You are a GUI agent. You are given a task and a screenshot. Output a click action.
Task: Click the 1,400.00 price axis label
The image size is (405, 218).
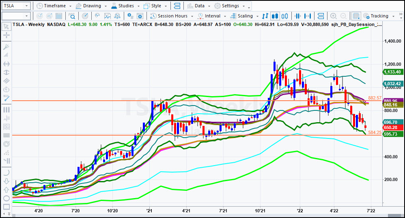click(x=392, y=41)
